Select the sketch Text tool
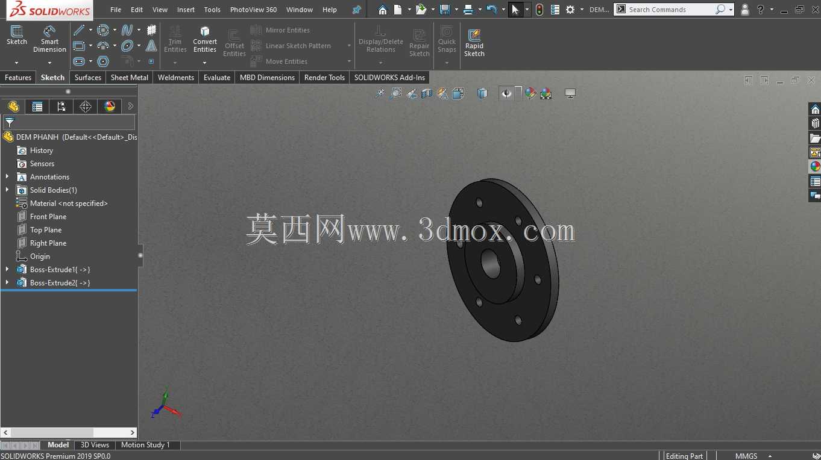 (x=151, y=46)
